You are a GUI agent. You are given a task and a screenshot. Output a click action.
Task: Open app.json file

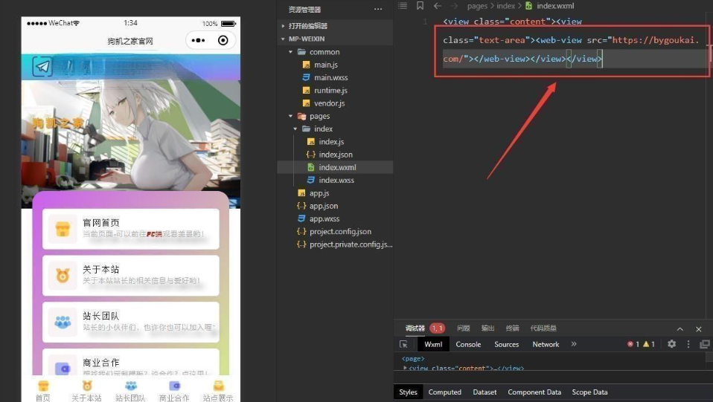[323, 206]
